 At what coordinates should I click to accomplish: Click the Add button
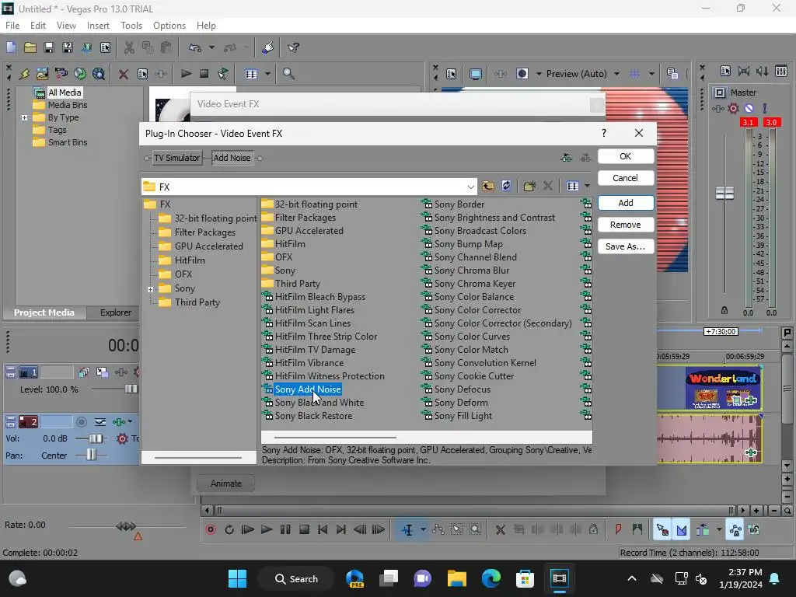coord(626,203)
